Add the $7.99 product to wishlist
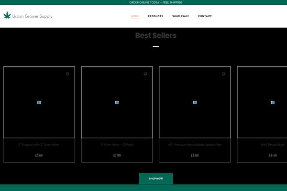The width and height of the screenshot is (287, 191). [x=145, y=74]
